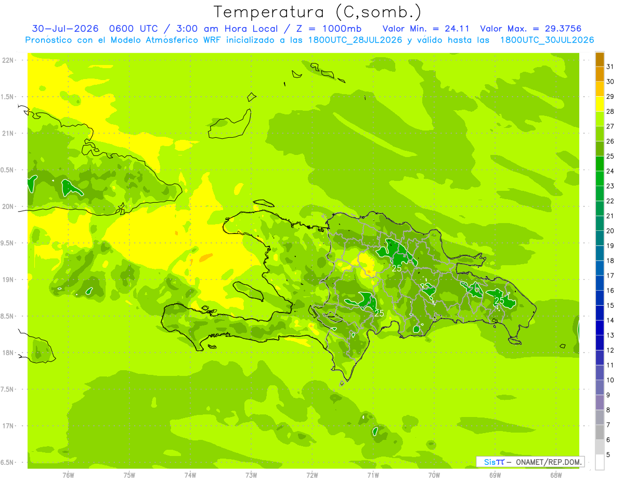The image size is (624, 482).
Task: Click the "74W" longitude label
Action: tap(190, 475)
